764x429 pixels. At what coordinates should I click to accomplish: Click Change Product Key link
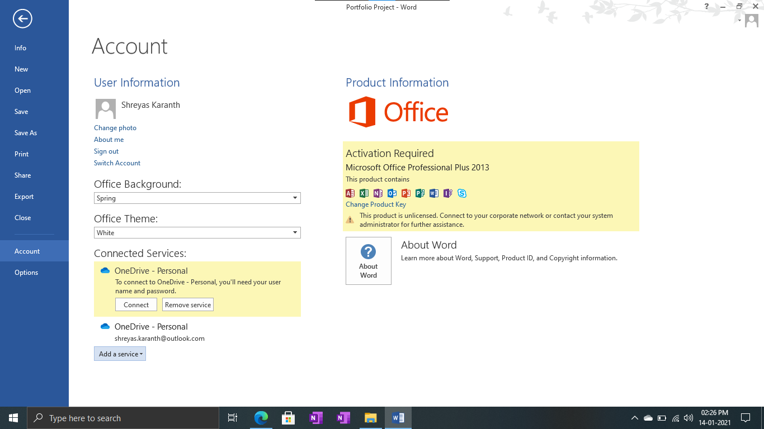[376, 204]
